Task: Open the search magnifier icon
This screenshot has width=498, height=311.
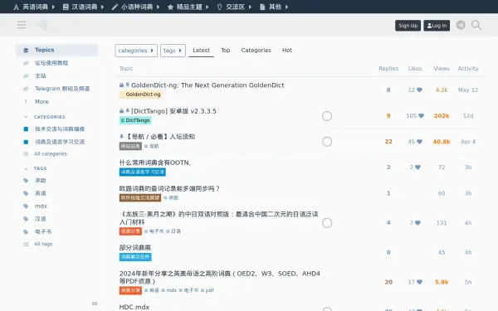Action: click(476, 25)
